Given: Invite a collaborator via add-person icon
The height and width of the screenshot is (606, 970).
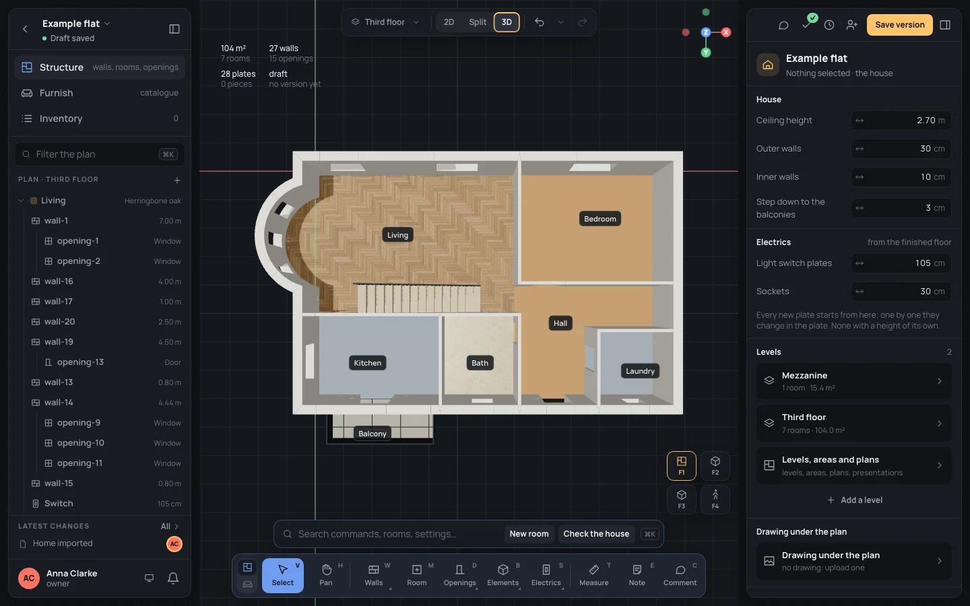Looking at the screenshot, I should 852,25.
